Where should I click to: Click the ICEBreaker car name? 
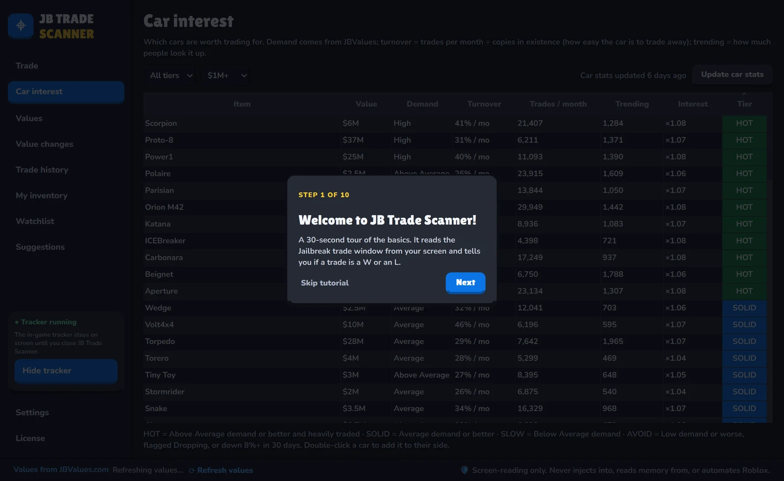(x=165, y=241)
